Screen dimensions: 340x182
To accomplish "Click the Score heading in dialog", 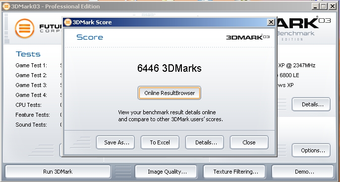I will click(90, 37).
